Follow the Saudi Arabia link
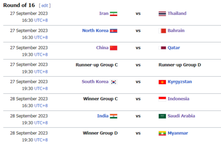Screen dimensions: 221x145 click(x=181, y=116)
